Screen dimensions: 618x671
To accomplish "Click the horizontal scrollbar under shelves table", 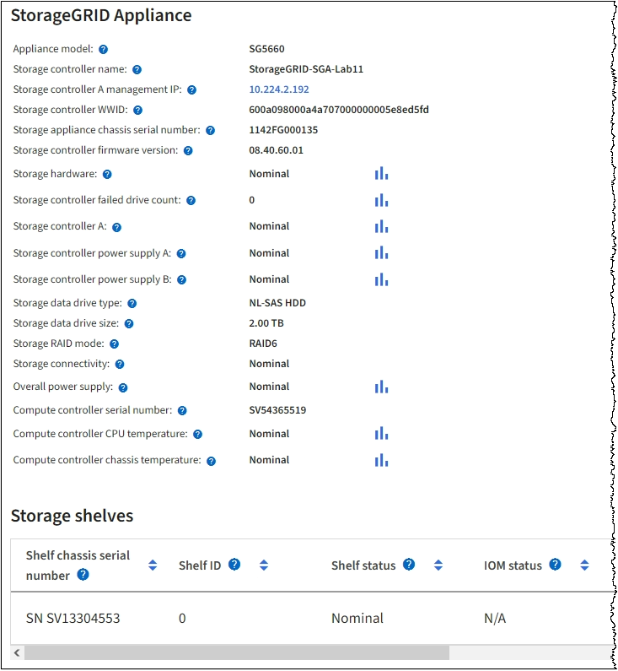I will pos(236,653).
